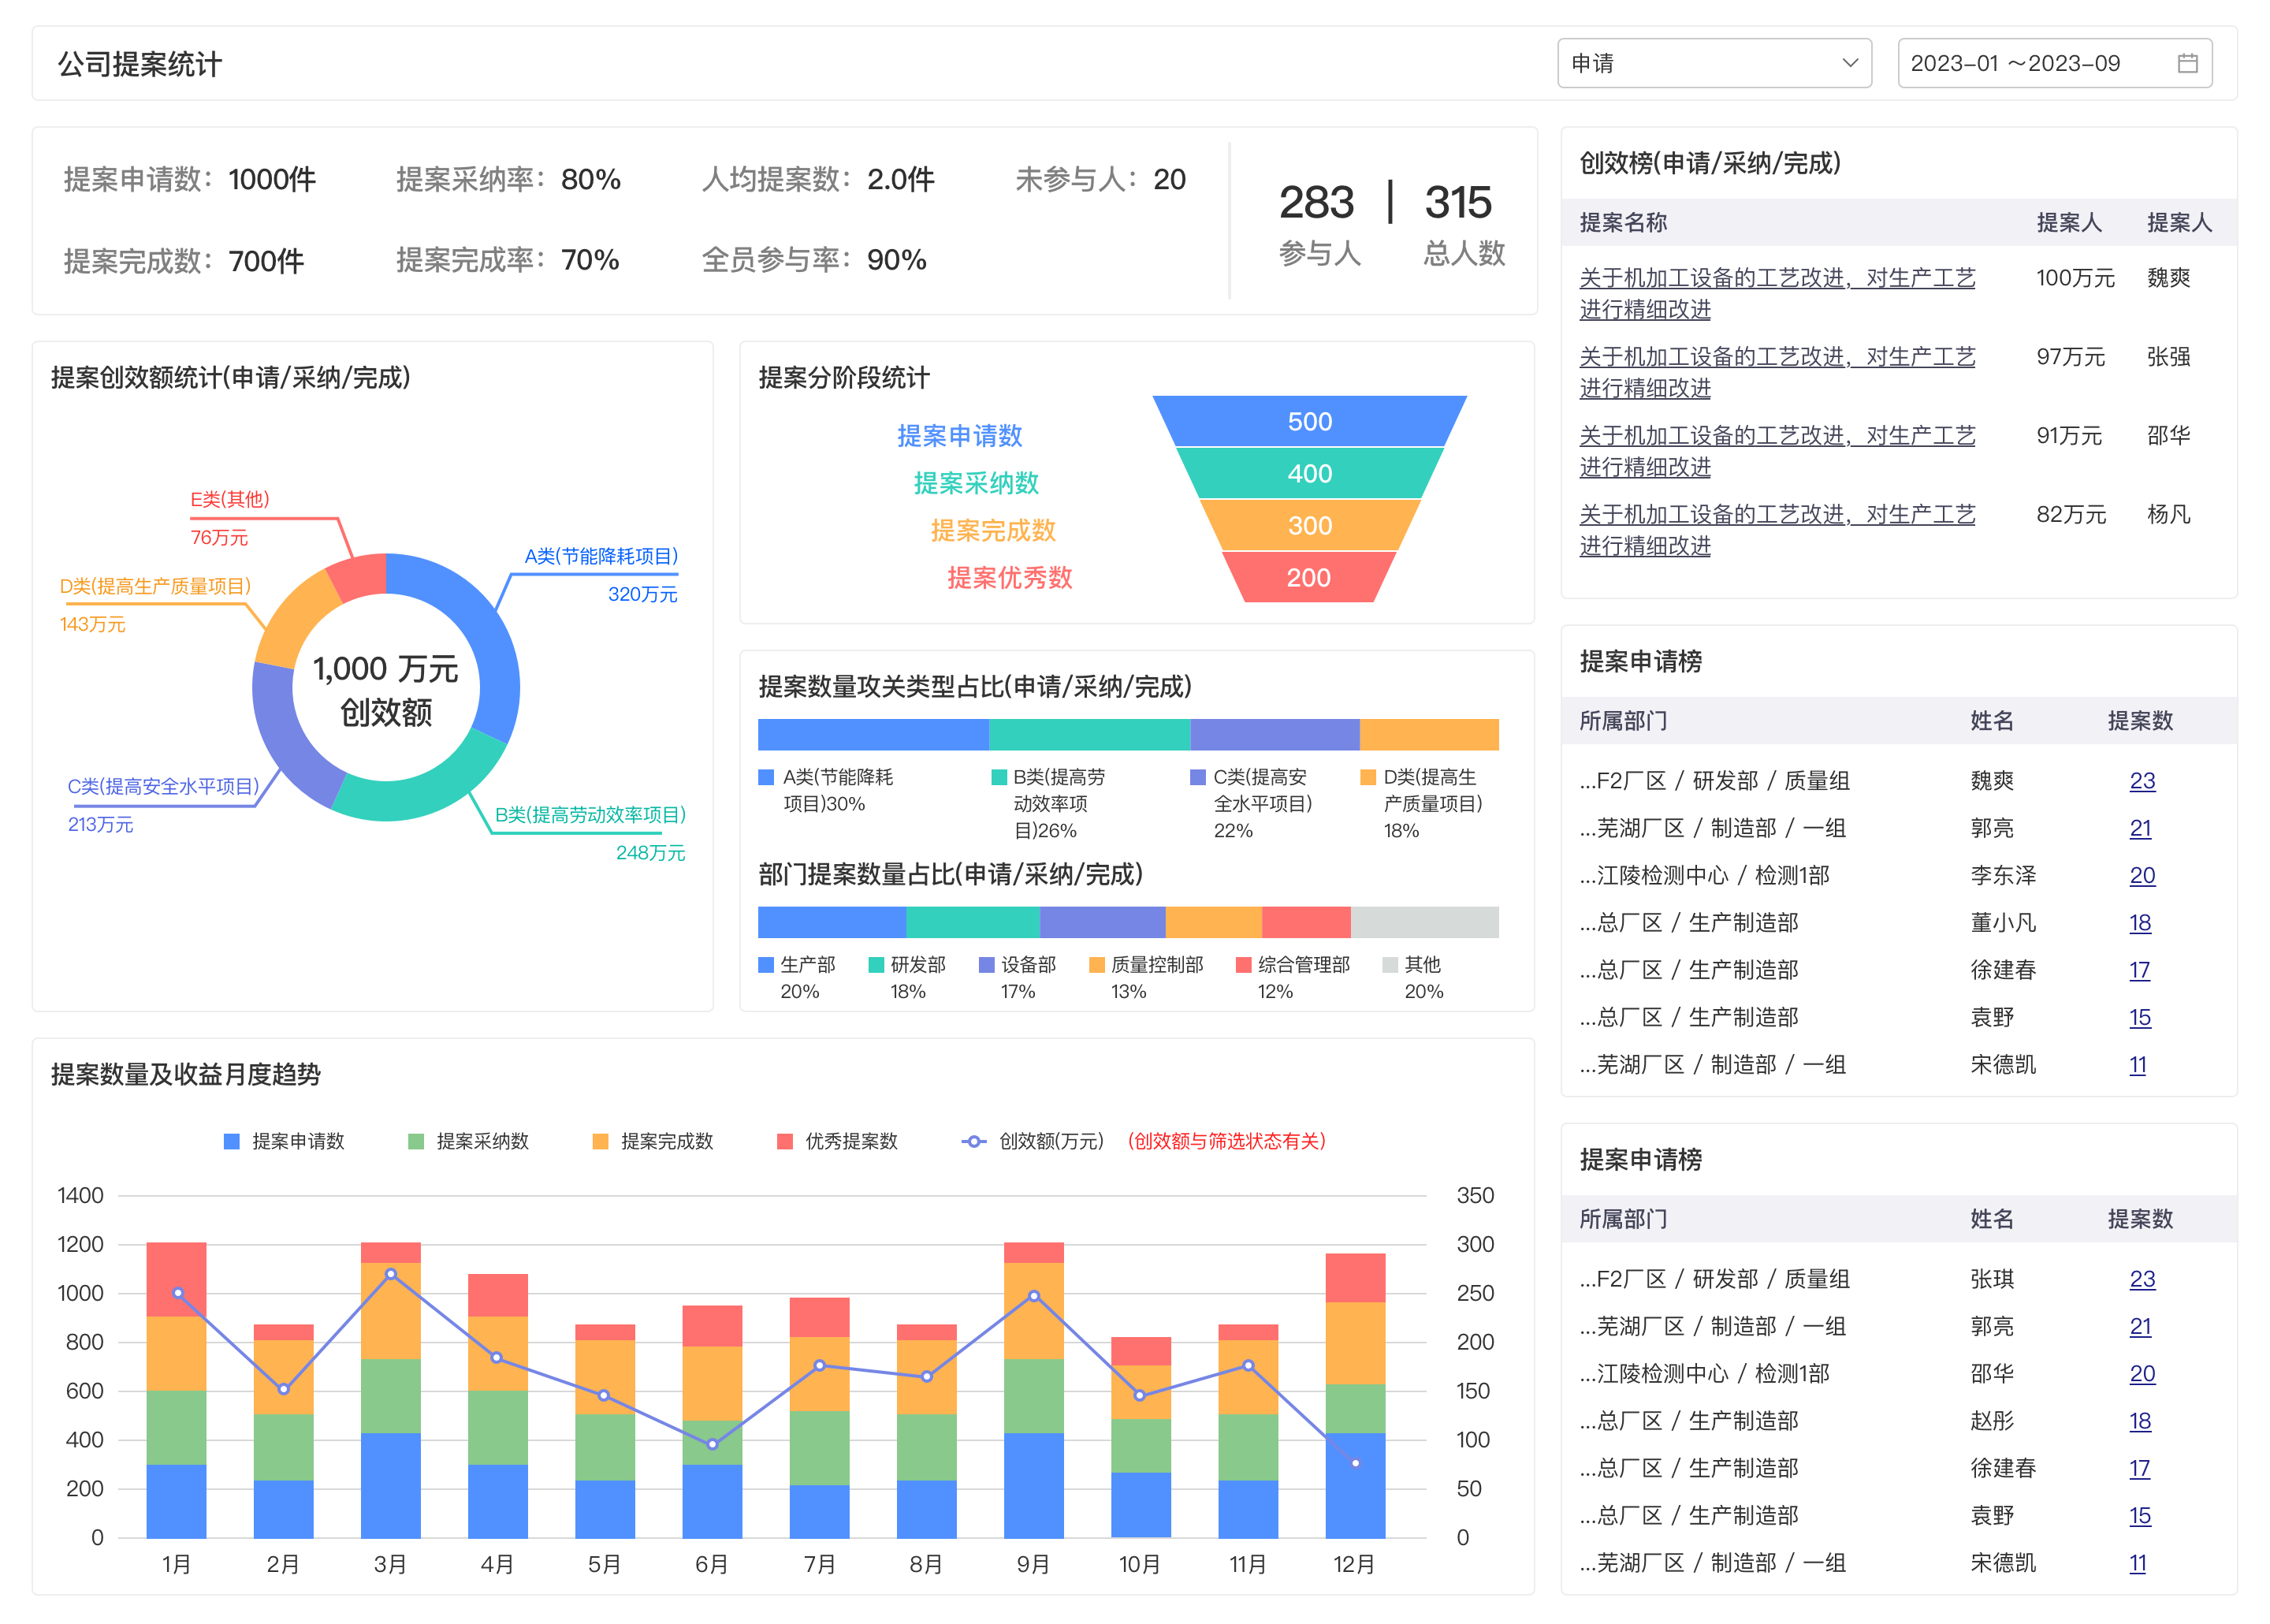Click the 质量控制部 13% legend swatch
2270x1624 pixels.
click(1096, 964)
